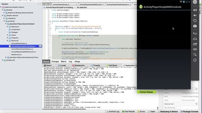The width and height of the screenshot is (202, 113).
Task: Tap the Android robot app icon in emulator
Action: tap(141, 7)
